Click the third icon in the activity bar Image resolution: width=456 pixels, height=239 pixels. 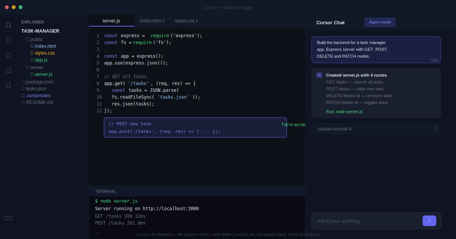8,55
